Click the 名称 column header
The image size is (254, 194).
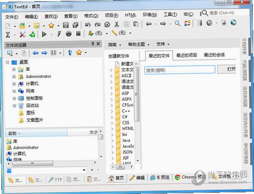click(36, 133)
